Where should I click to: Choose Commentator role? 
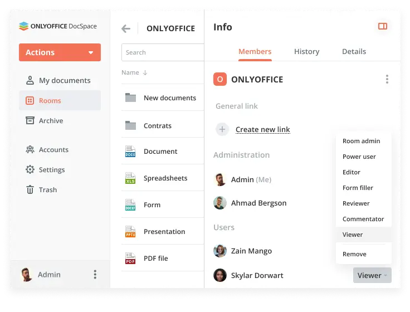coord(363,219)
